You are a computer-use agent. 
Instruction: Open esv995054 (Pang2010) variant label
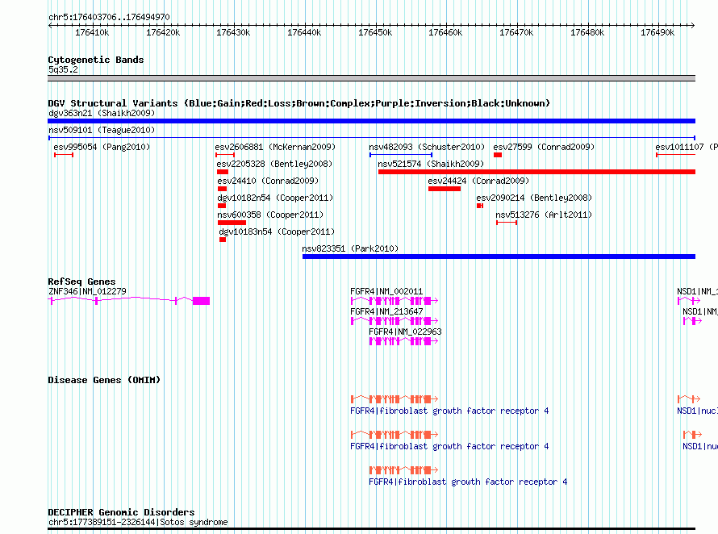102,147
